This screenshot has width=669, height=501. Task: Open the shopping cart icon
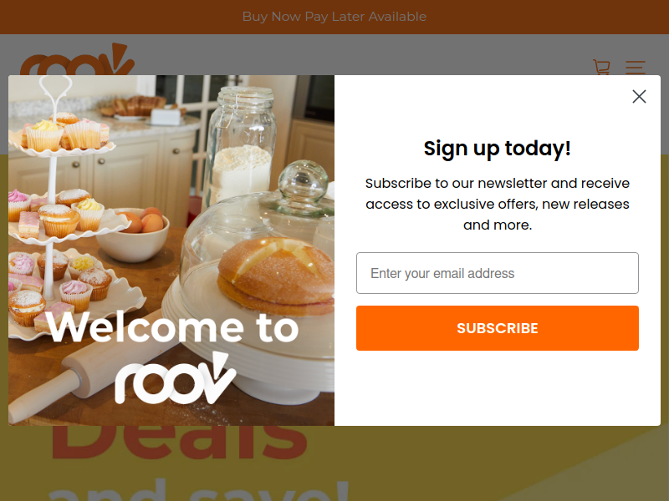click(601, 67)
